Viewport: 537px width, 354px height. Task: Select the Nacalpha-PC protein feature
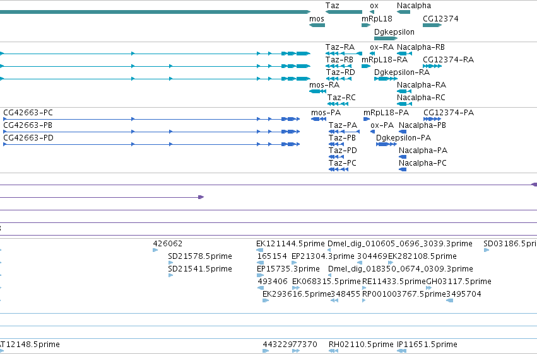coord(403,169)
